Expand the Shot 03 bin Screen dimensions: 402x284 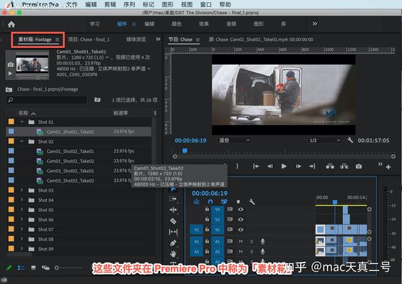tap(22, 190)
